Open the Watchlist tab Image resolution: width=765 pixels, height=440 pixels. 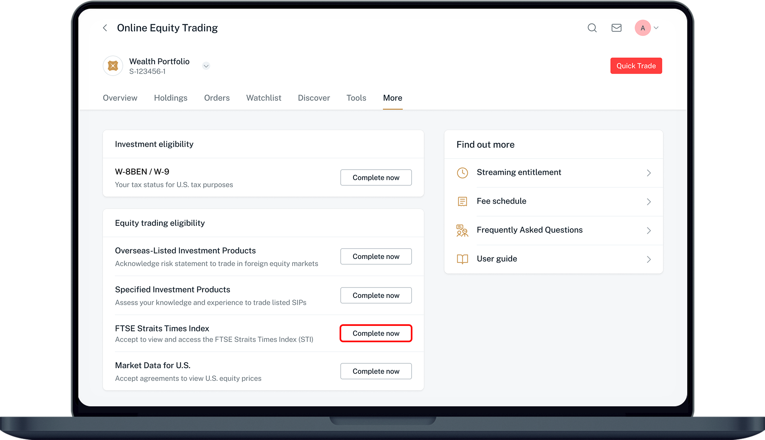tap(264, 98)
